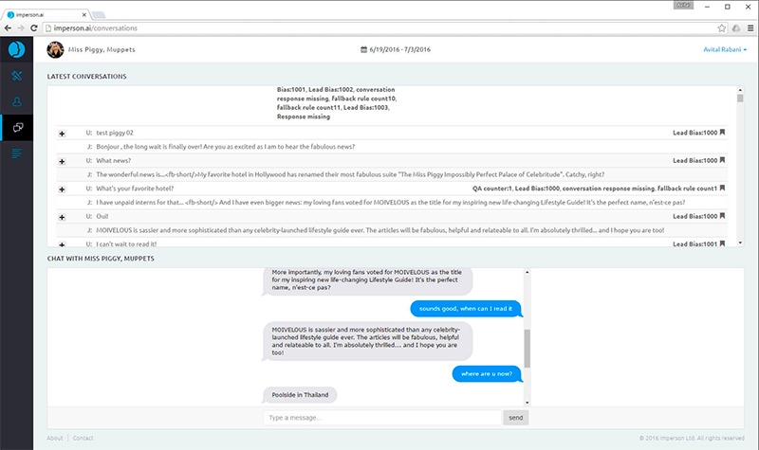Click the calendar icon beside the date range
Viewport: 759px width, 450px height.
coord(364,49)
